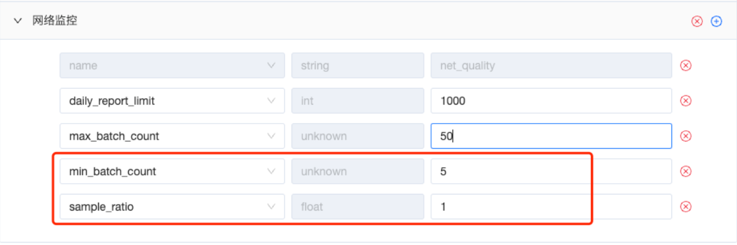Click the red delete icon in 网络监控 header
737x245 pixels.
click(x=697, y=21)
